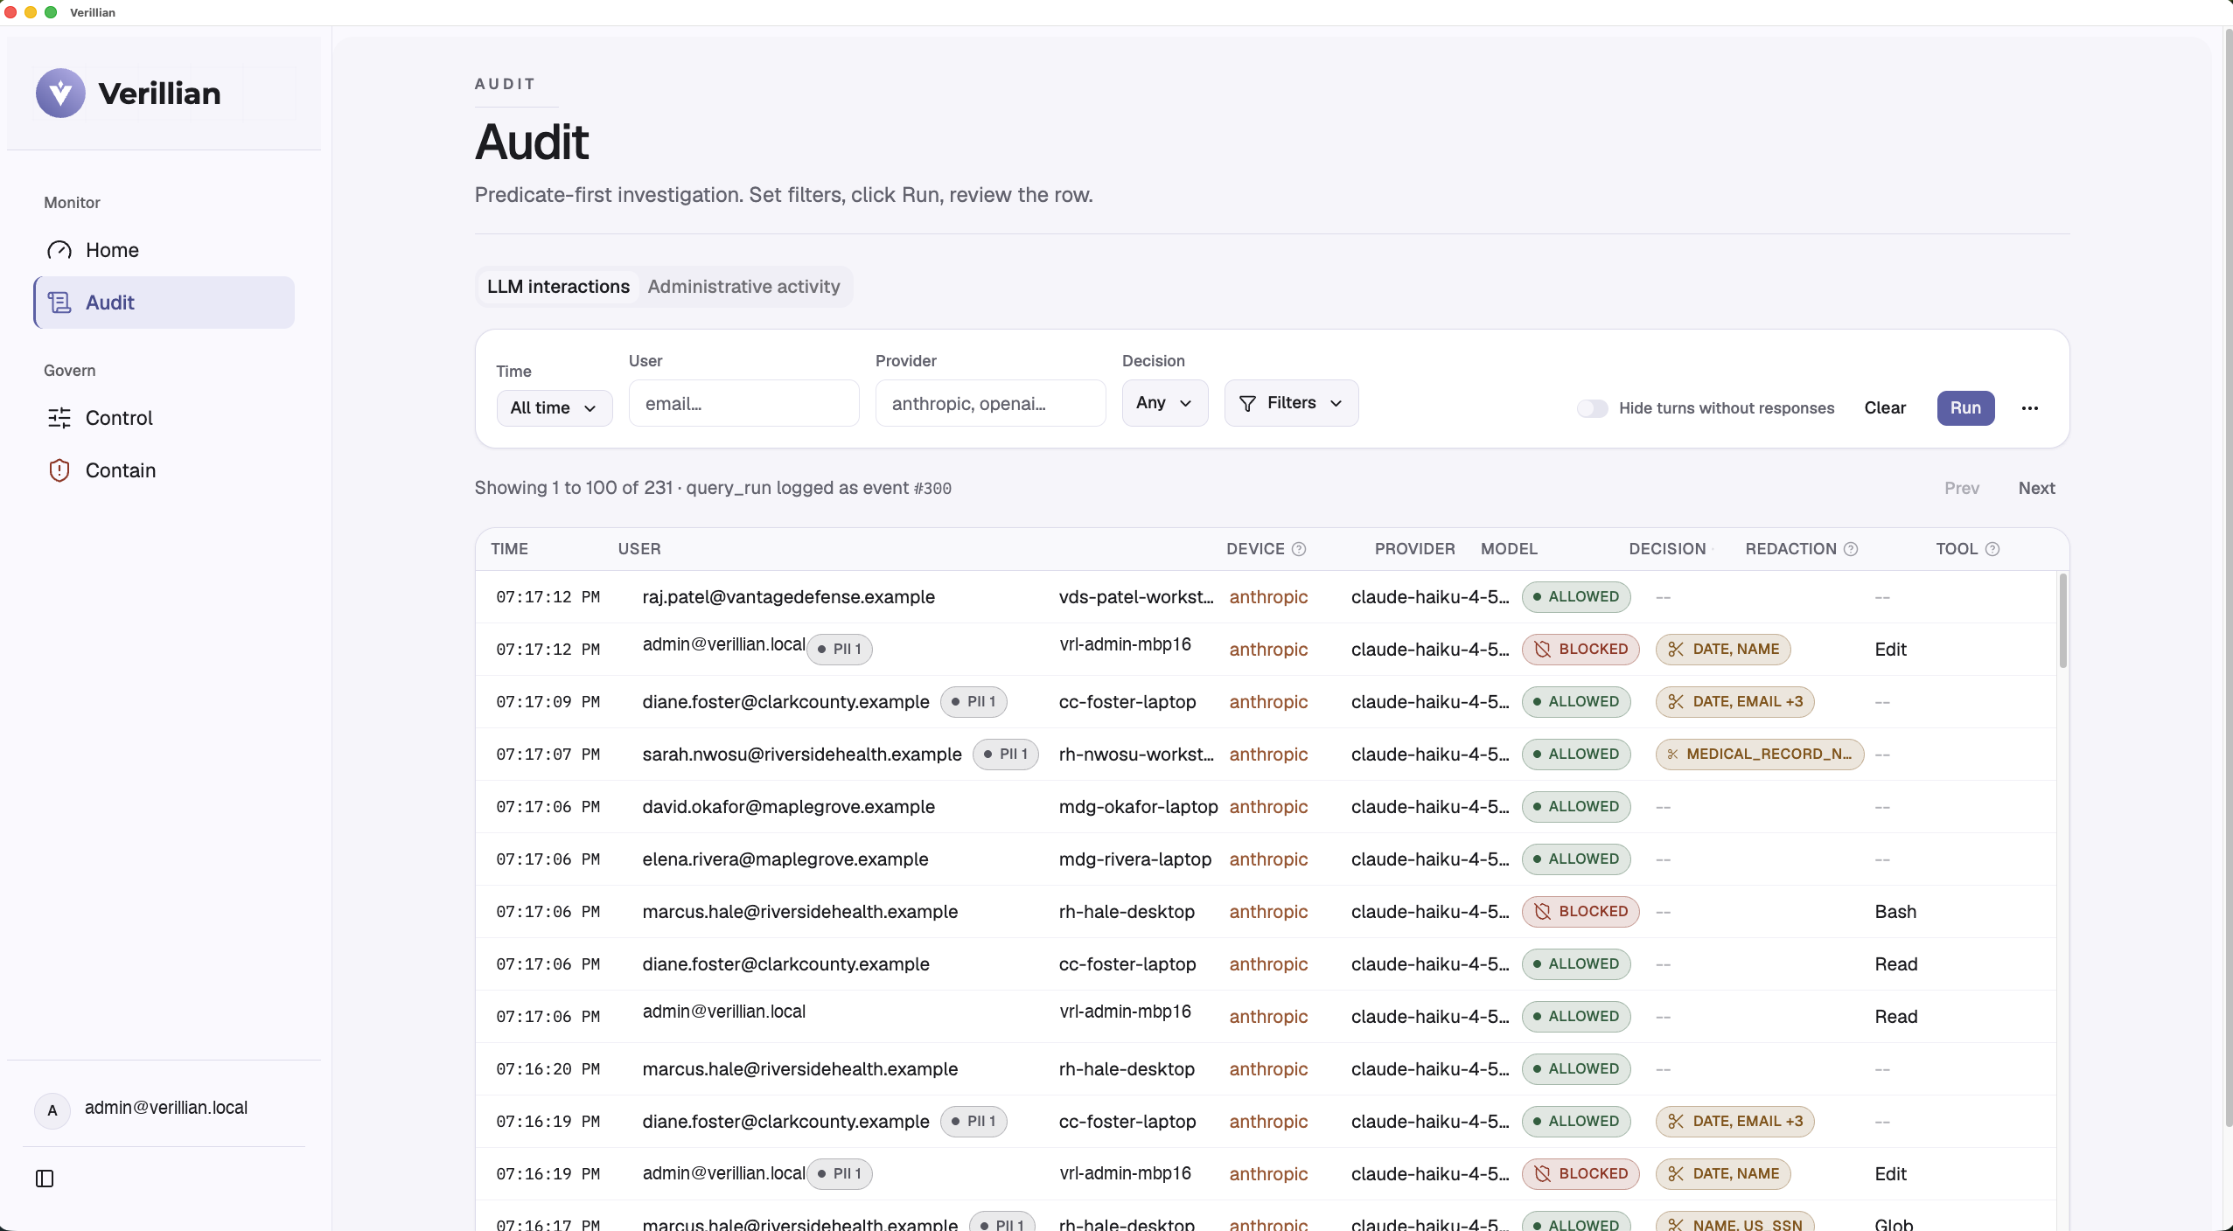Image resolution: width=2233 pixels, height=1231 pixels.
Task: Click the page vertical scrollbar
Action: coord(2227,577)
